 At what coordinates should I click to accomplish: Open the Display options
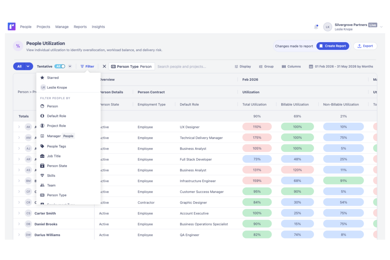[x=243, y=67]
